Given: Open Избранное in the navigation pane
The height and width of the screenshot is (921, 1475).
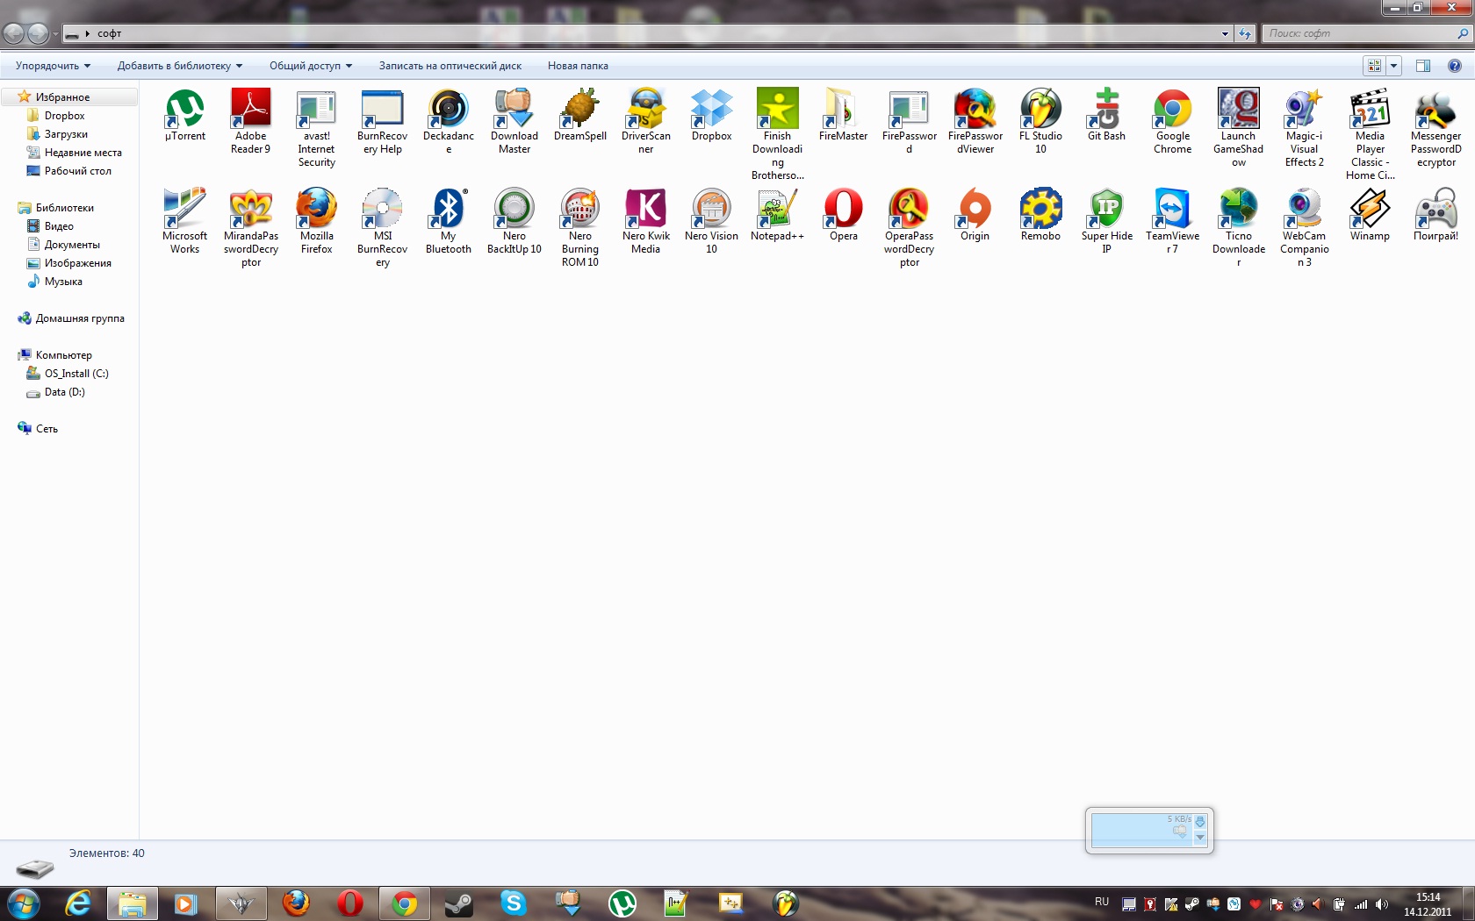Looking at the screenshot, I should coord(62,97).
